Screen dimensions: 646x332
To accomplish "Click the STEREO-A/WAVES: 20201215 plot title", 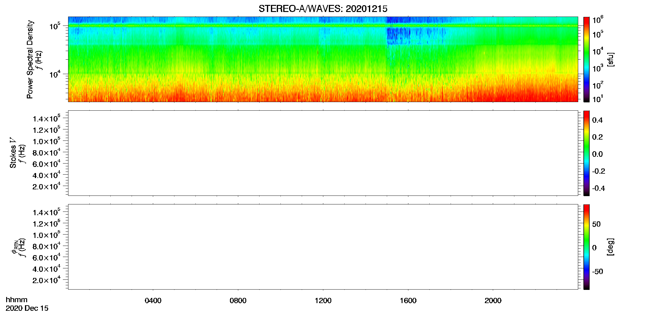I will pos(323,9).
